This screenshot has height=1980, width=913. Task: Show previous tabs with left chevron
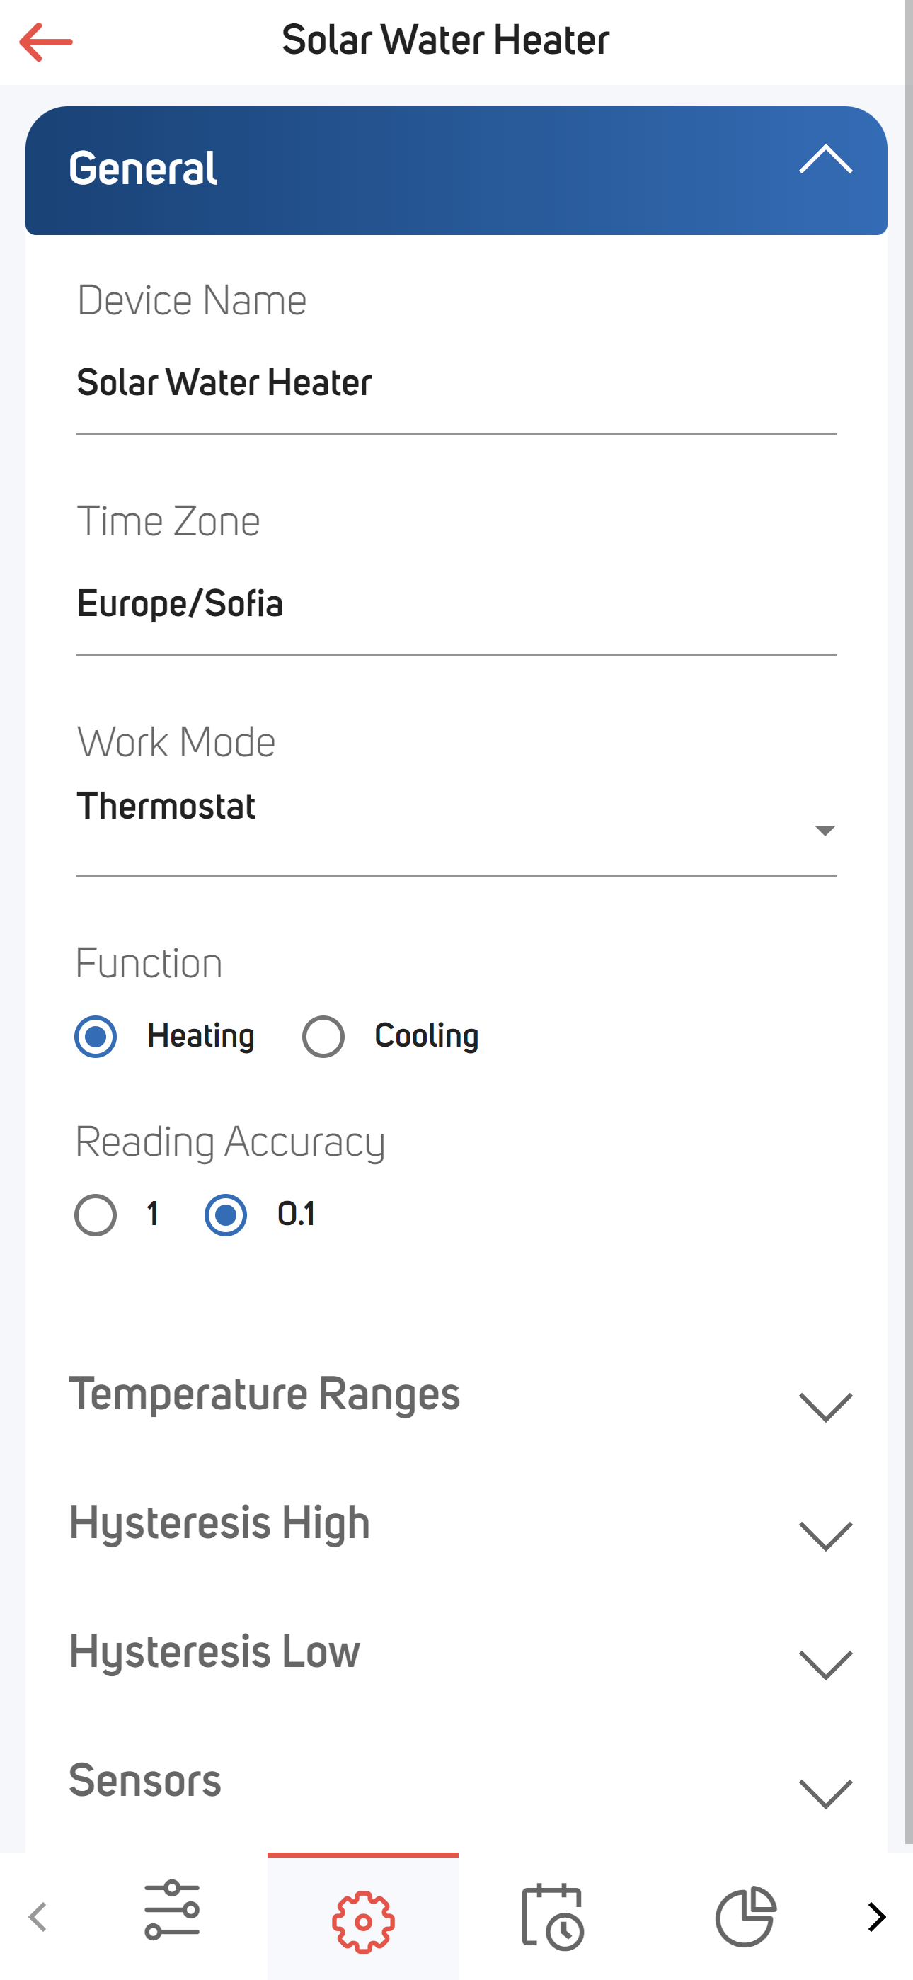[38, 1916]
